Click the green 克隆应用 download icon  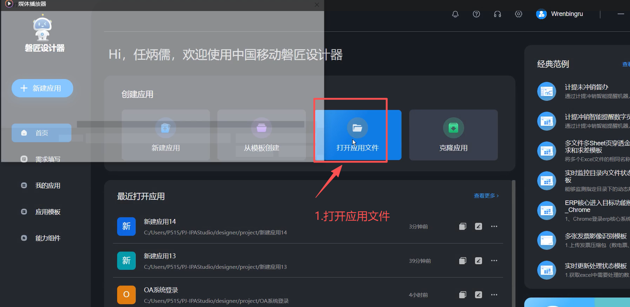453,128
